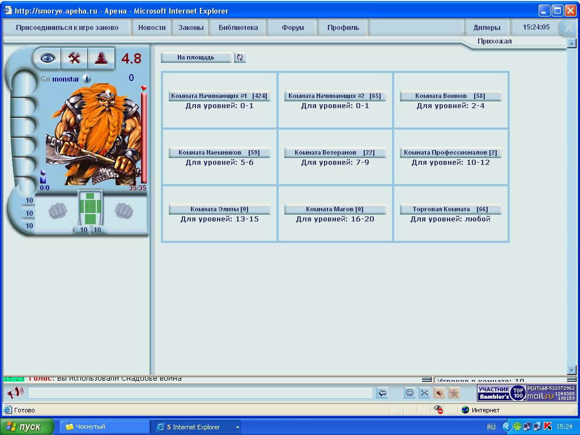Click "Для уровней: любой" text
This screenshot has width=580, height=435.
tap(450, 219)
